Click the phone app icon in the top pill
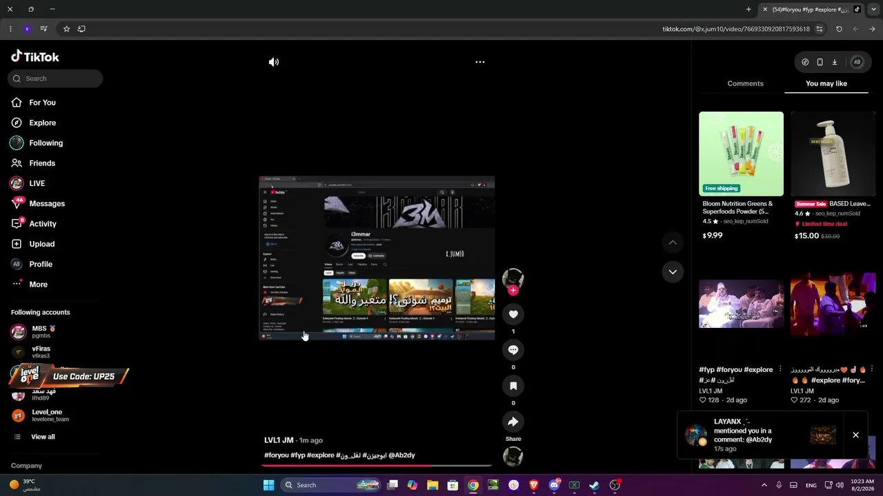The width and height of the screenshot is (883, 496). point(820,62)
